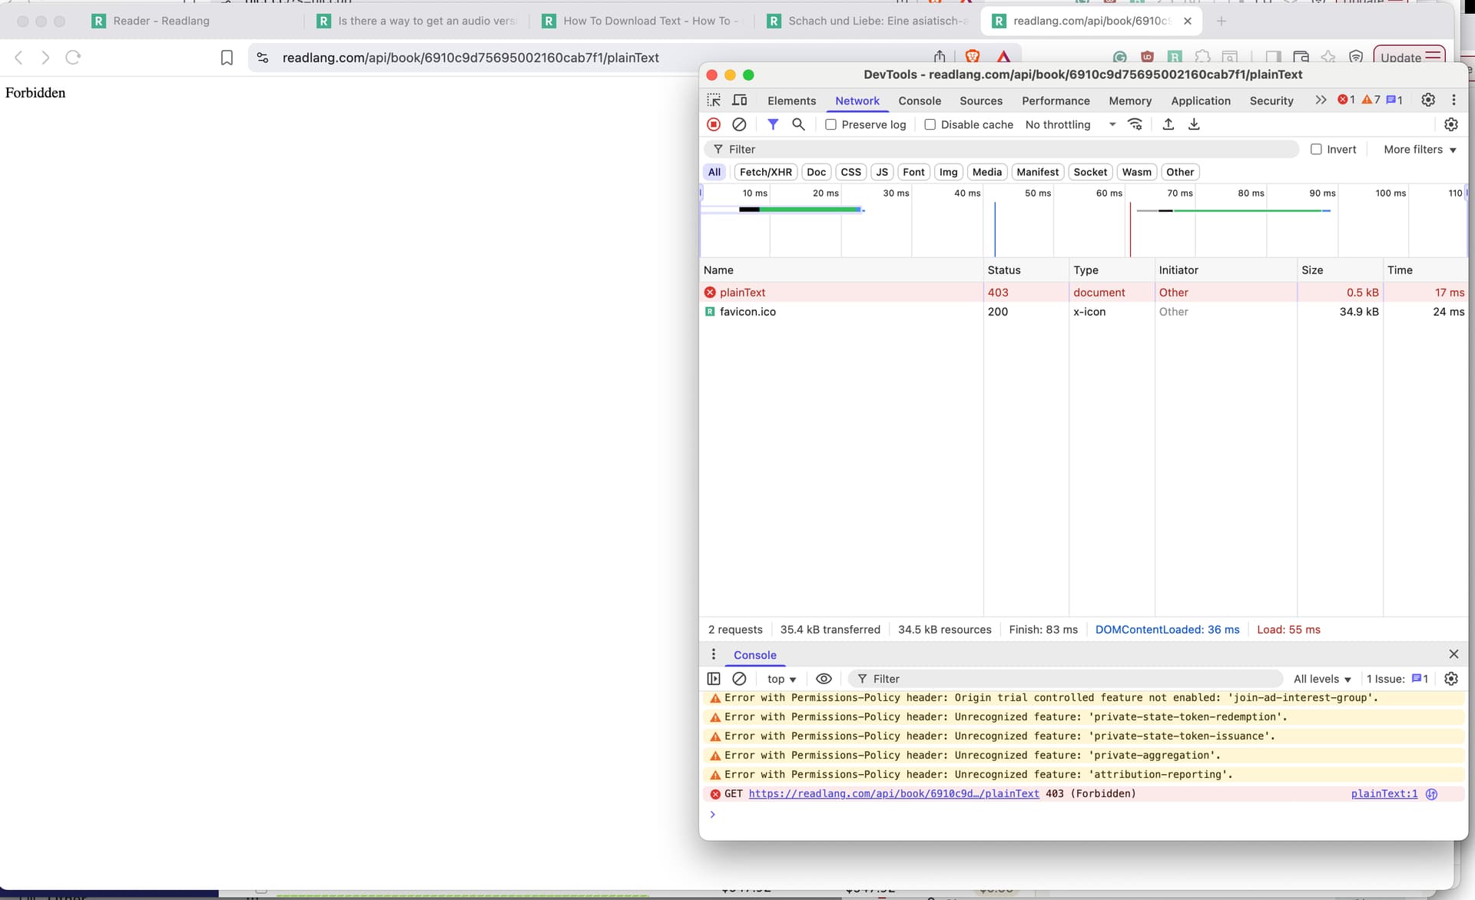
Task: Click the export HAR download icon
Action: point(1194,124)
